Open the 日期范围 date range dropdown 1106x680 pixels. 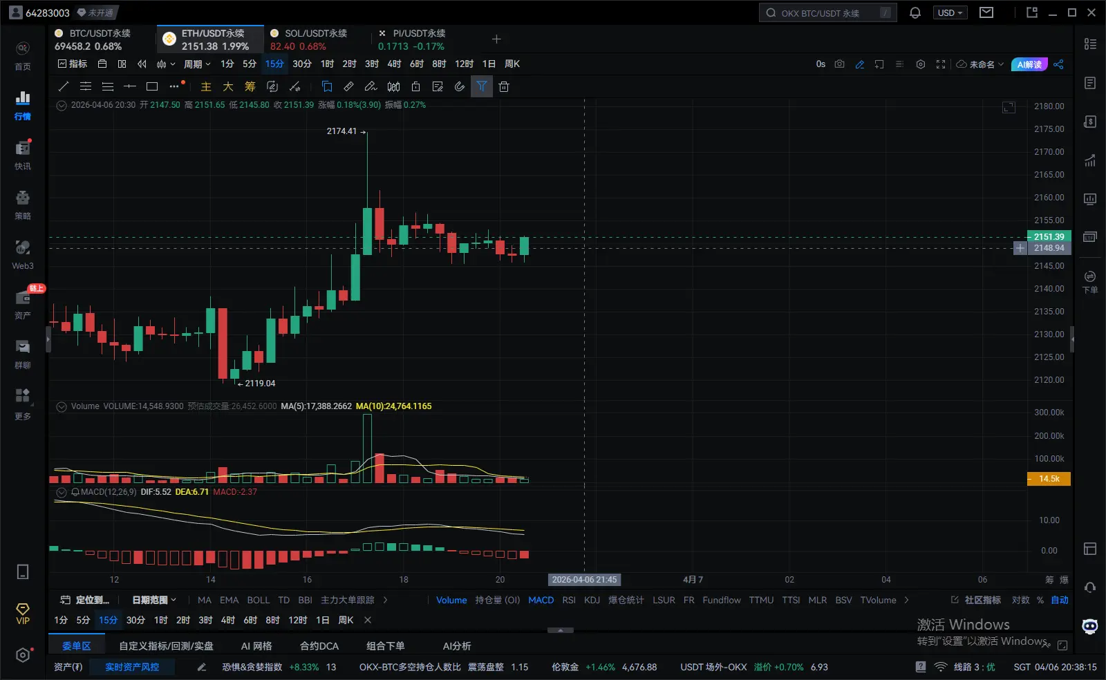coord(154,600)
